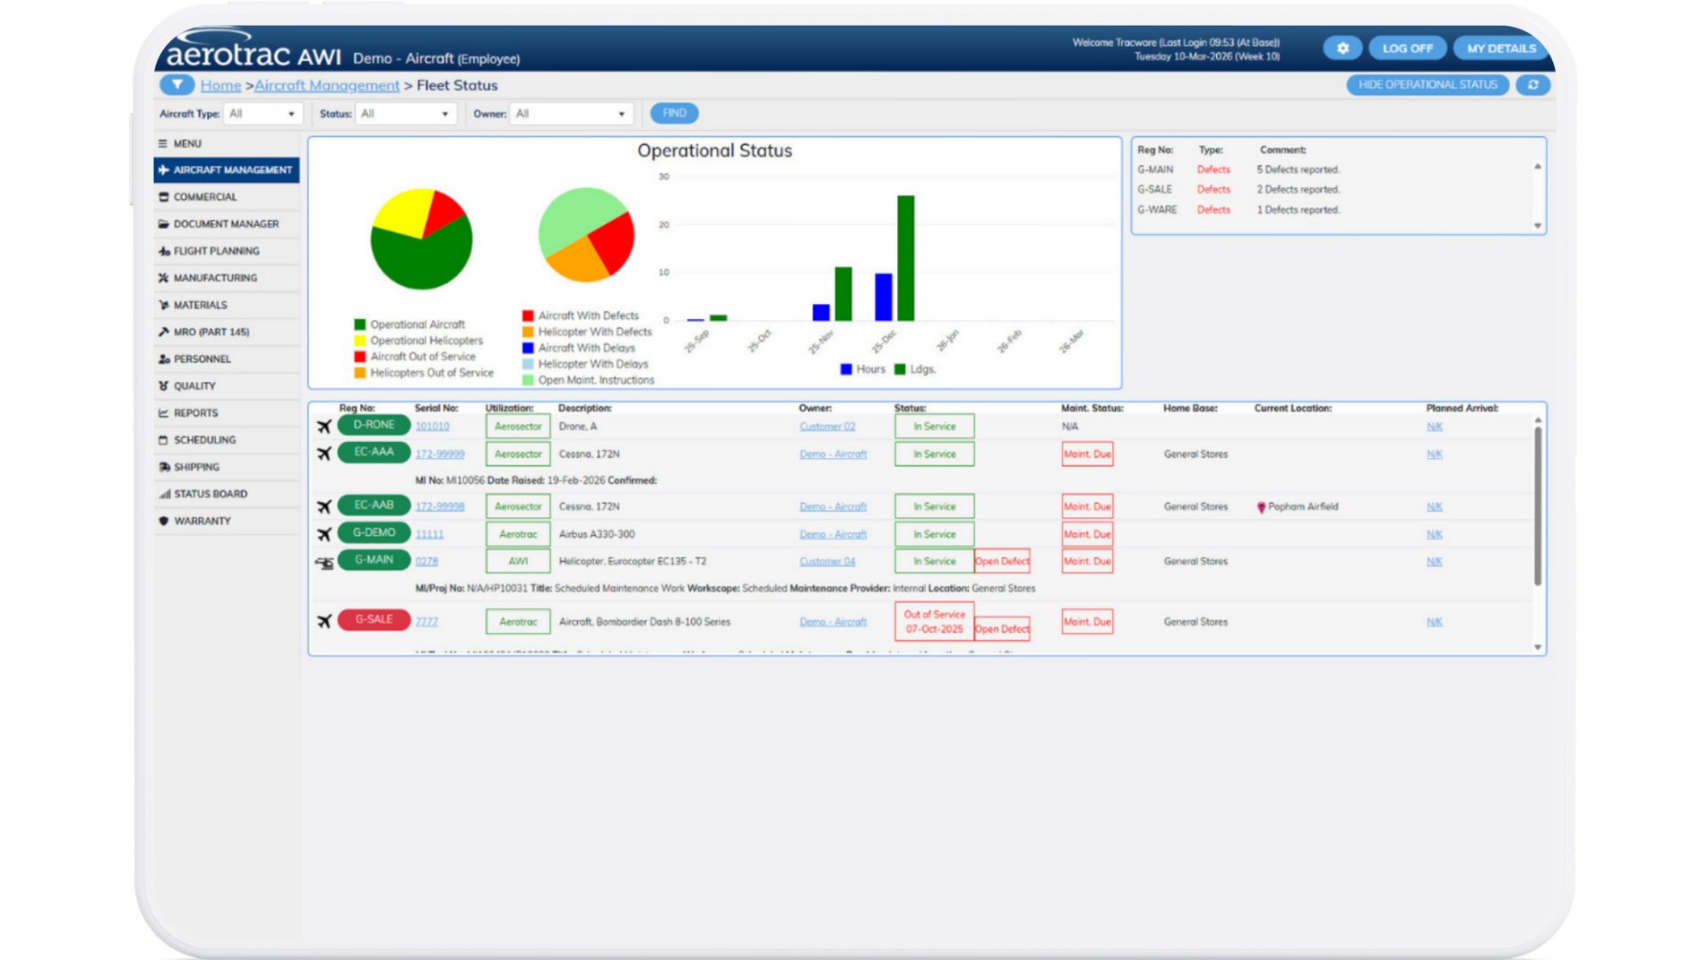Click the Quality icon in the sidebar
The height and width of the screenshot is (960, 1707).
tap(164, 386)
